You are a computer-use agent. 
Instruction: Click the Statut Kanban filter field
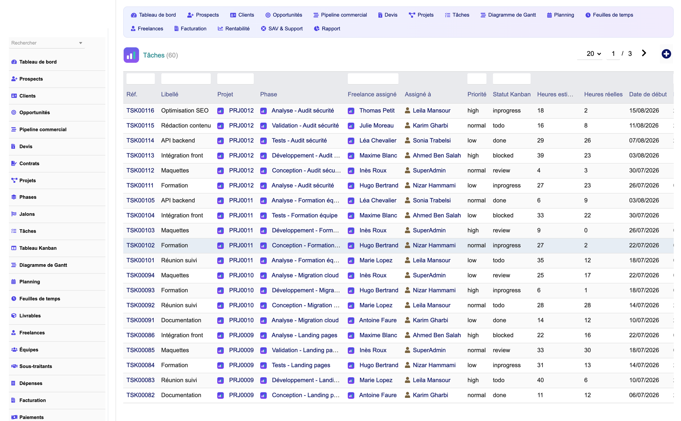pyautogui.click(x=512, y=79)
